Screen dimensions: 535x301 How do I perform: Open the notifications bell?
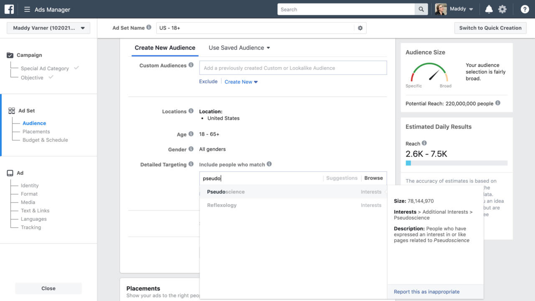489,9
